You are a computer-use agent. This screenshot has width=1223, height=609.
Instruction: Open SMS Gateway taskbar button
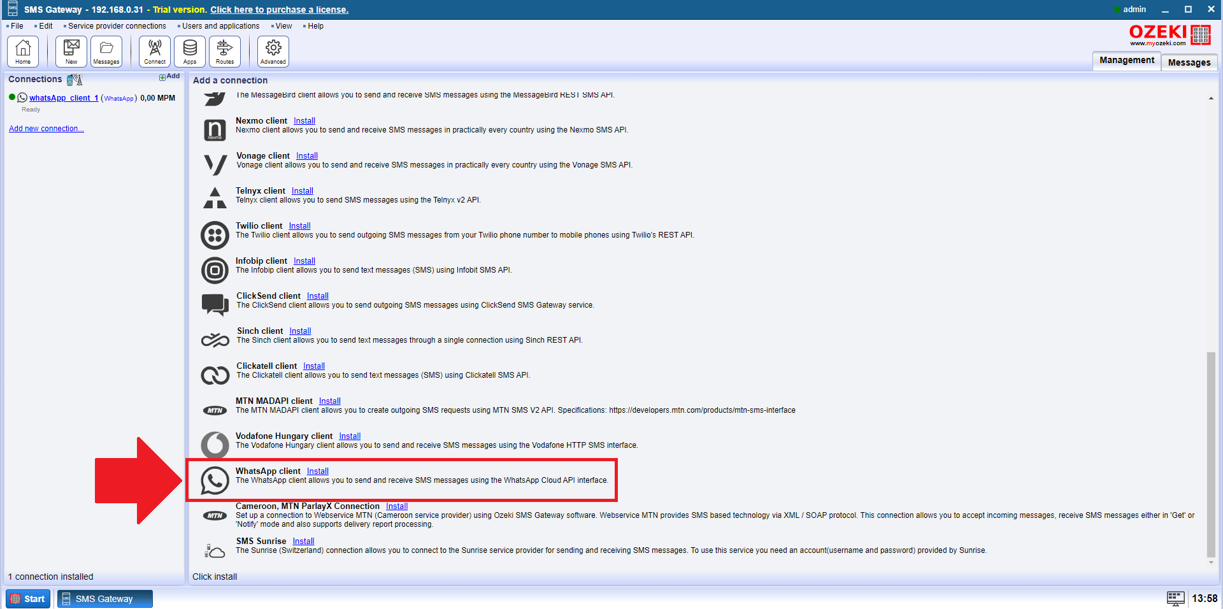(x=105, y=599)
